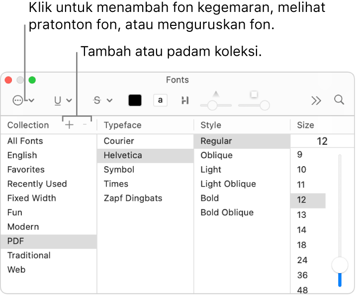Select the Bold style
Viewport: 356px width, 295px height.
[x=242, y=198]
